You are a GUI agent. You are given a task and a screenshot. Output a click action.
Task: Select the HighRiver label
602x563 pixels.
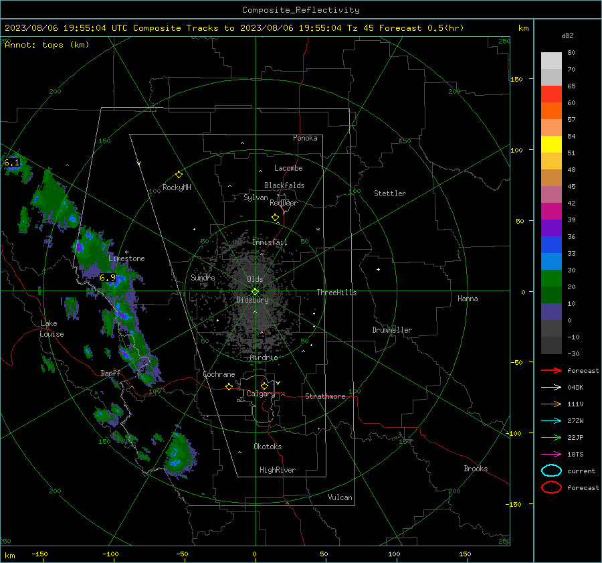278,470
